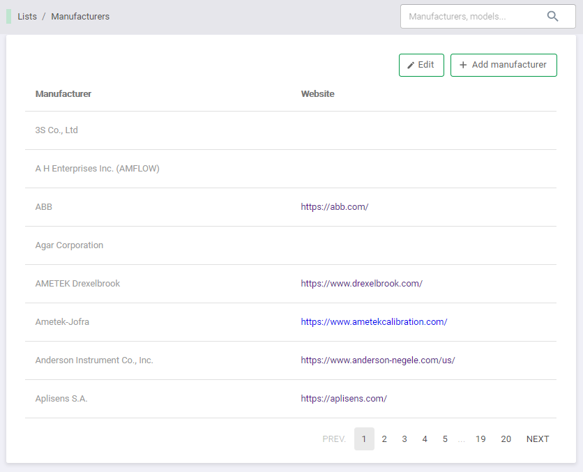
Task: Go to page 4
Action: coord(425,439)
